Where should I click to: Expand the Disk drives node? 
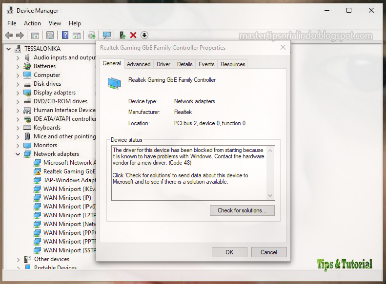coord(18,84)
